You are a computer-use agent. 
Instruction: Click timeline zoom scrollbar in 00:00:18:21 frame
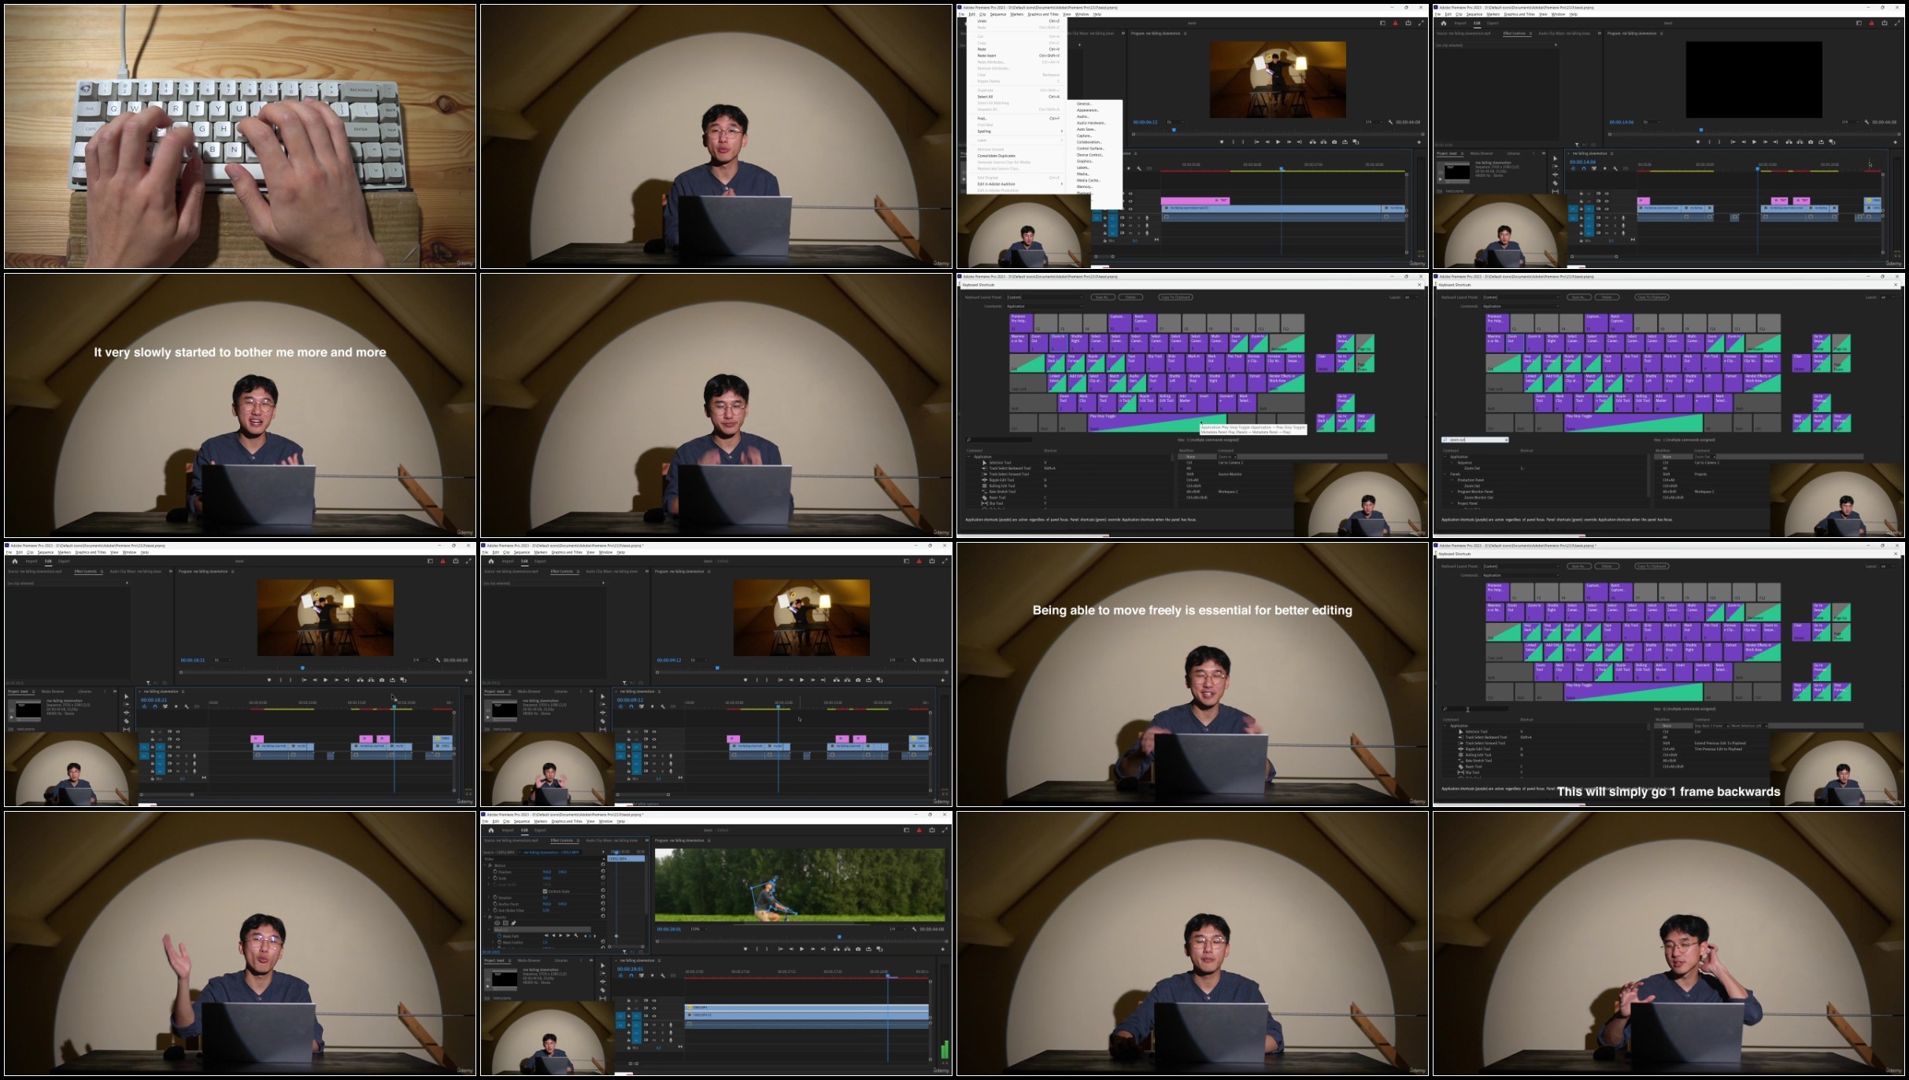point(166,794)
